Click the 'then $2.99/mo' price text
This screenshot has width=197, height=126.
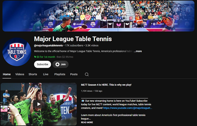pyautogui.click(x=65, y=57)
